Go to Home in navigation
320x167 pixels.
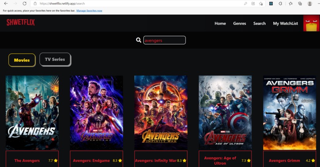pyautogui.click(x=220, y=23)
